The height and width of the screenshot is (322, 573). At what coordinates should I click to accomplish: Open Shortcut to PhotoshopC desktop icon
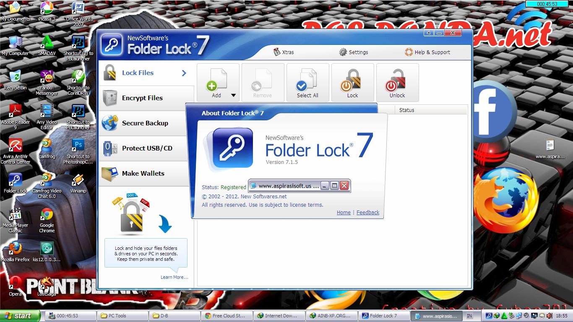click(x=78, y=151)
